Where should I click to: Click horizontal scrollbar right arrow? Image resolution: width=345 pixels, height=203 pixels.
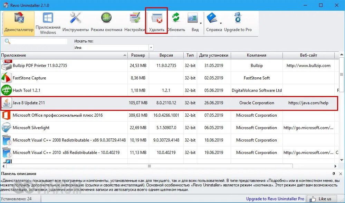click(x=336, y=166)
